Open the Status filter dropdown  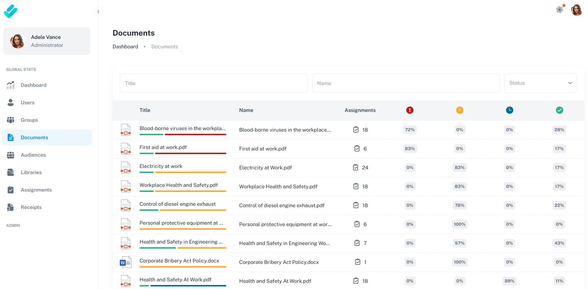pos(540,83)
